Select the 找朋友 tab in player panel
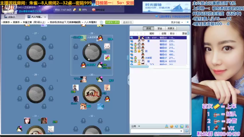This screenshot has width=244, height=137. tap(171, 28)
